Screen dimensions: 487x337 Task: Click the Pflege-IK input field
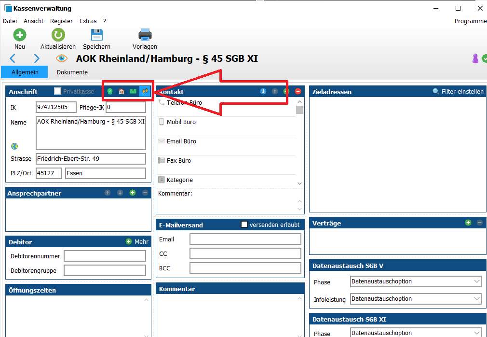click(x=126, y=107)
